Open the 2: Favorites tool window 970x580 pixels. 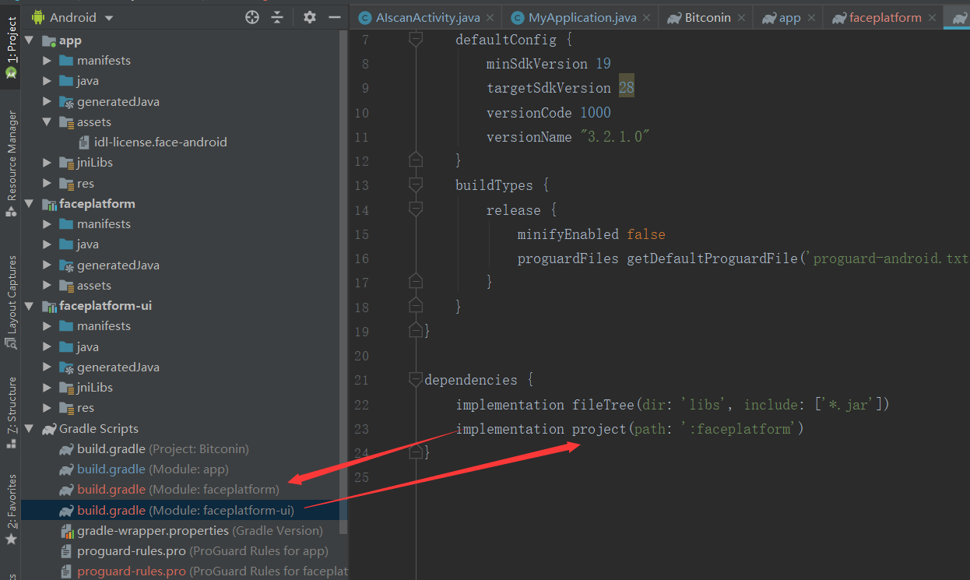pos(11,510)
